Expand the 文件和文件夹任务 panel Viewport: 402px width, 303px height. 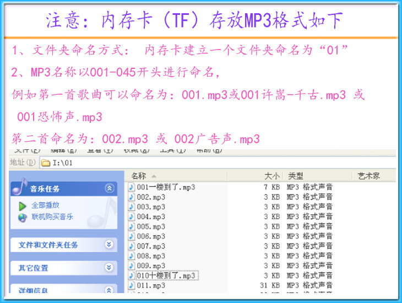coord(109,244)
